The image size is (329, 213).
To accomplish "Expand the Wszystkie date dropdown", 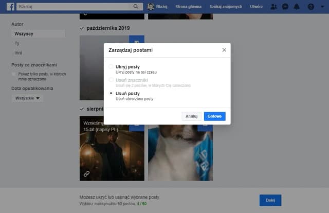I will 27,98.
